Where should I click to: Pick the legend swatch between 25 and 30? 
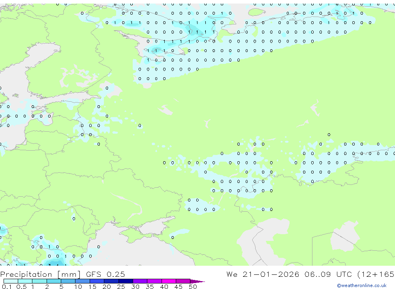pos(126,281)
